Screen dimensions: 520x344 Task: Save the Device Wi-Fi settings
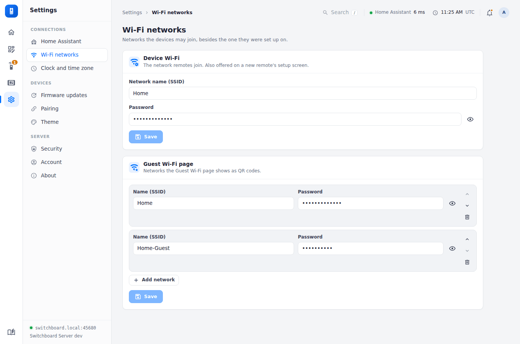click(x=146, y=137)
